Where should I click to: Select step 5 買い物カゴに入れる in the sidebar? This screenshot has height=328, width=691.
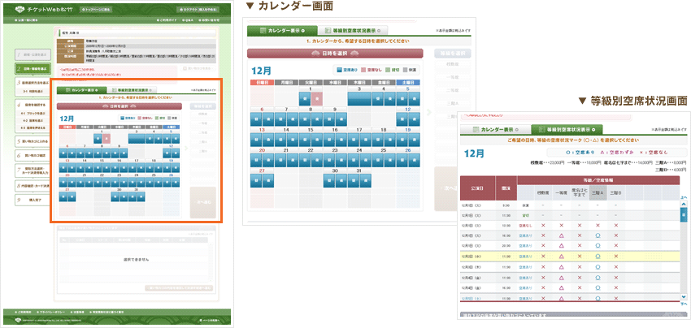(x=33, y=141)
